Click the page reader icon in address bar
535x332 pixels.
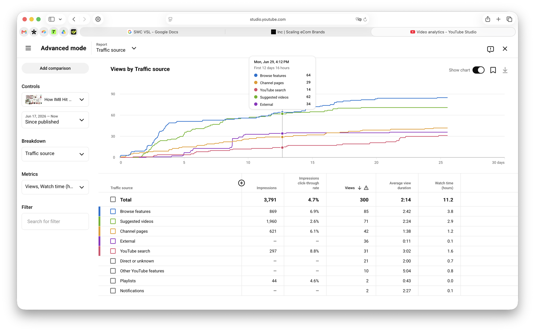pyautogui.click(x=170, y=19)
